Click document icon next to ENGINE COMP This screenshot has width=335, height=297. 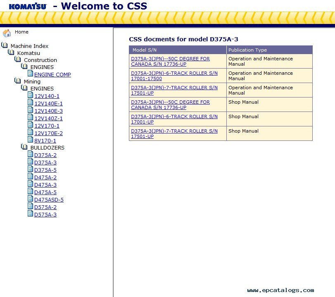[x=31, y=73]
